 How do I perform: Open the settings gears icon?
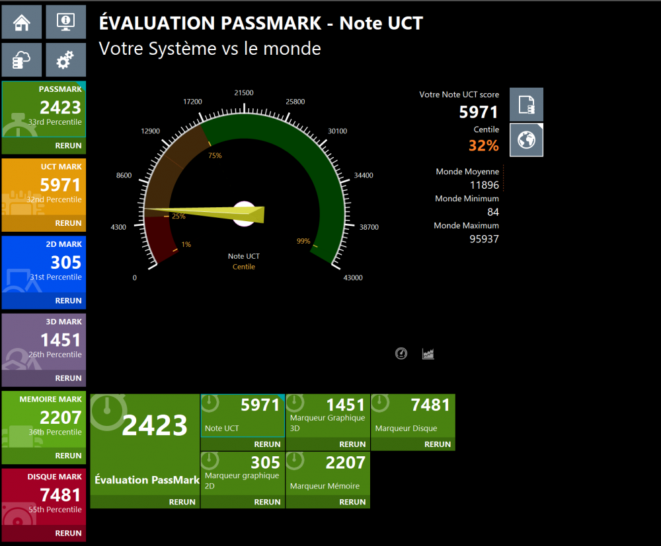tap(65, 60)
